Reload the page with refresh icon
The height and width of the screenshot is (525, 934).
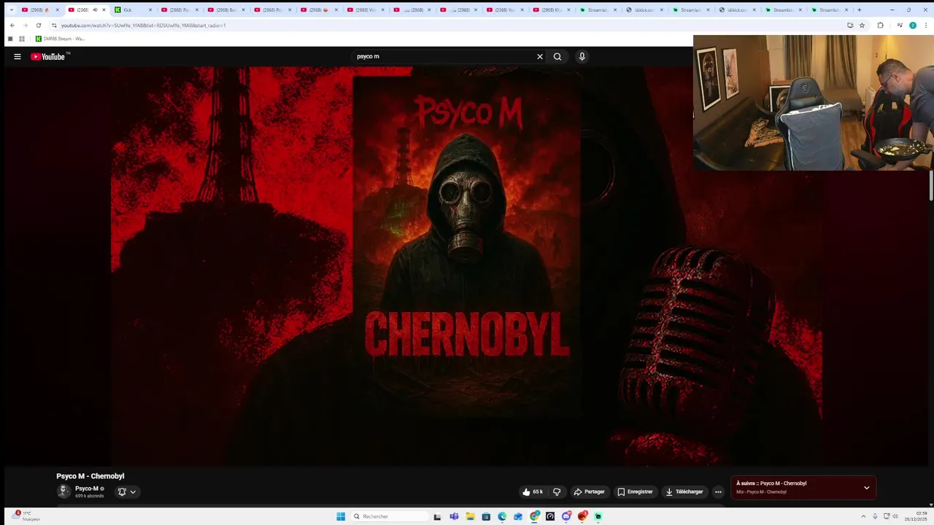pyautogui.click(x=39, y=25)
